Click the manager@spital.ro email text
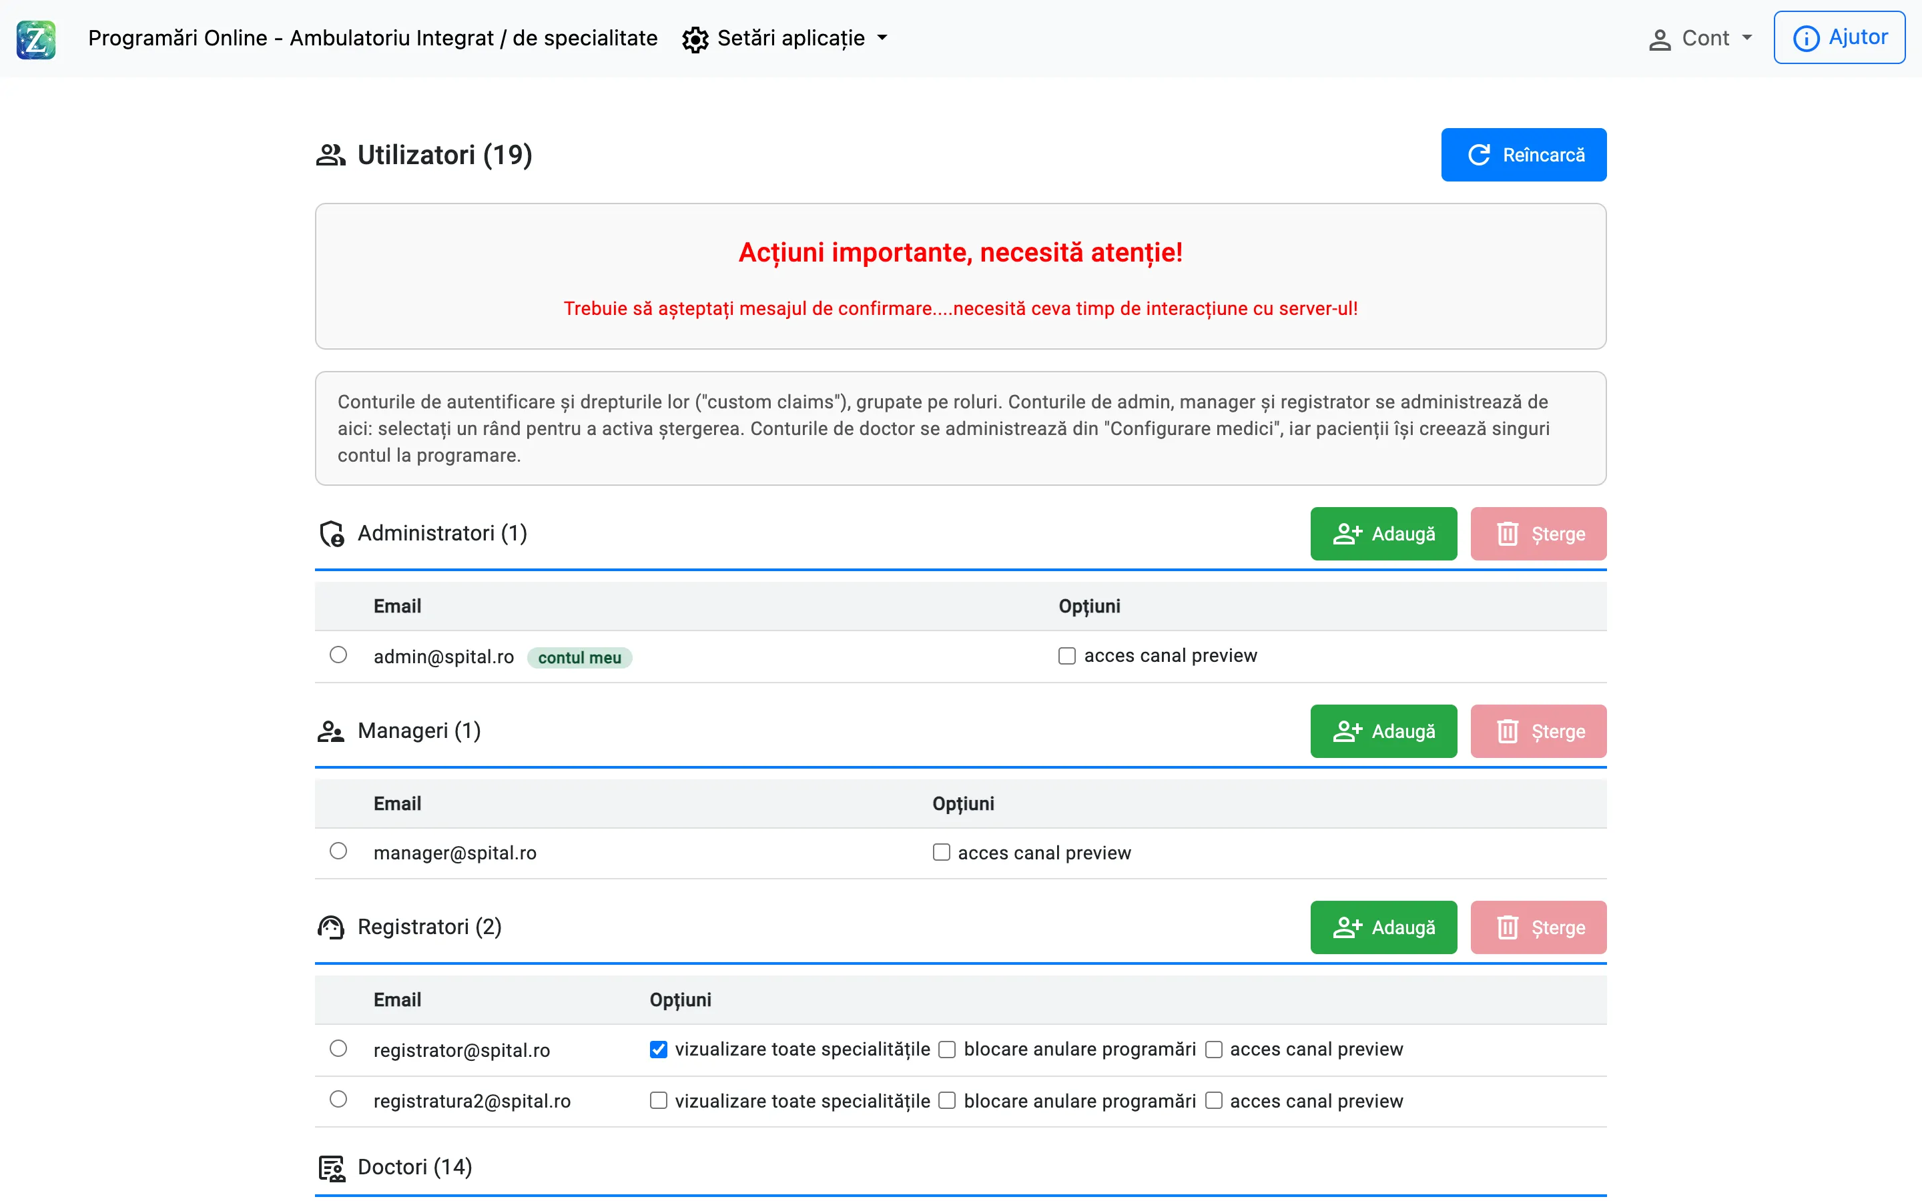Image resolution: width=1922 pixels, height=1201 pixels. [455, 853]
